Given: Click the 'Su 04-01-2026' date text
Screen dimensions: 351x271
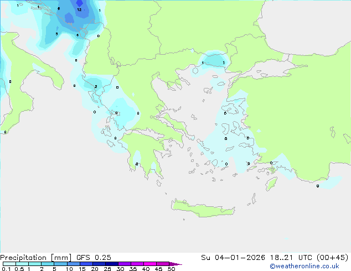Looking at the screenshot, I should (233, 258).
